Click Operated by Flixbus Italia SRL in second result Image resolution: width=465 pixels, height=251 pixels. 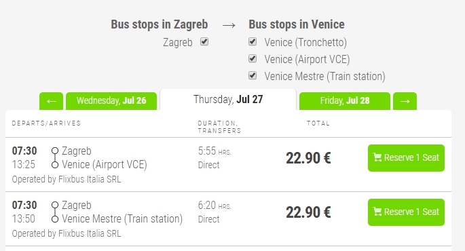pos(67,233)
